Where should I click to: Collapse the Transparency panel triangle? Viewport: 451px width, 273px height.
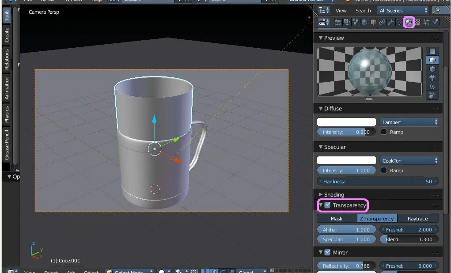click(x=320, y=205)
